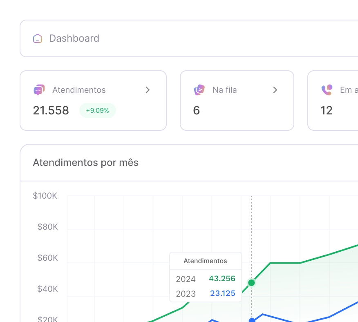This screenshot has height=322, width=358.
Task: Click the tooltip Atendimentos title
Action: [205, 261]
